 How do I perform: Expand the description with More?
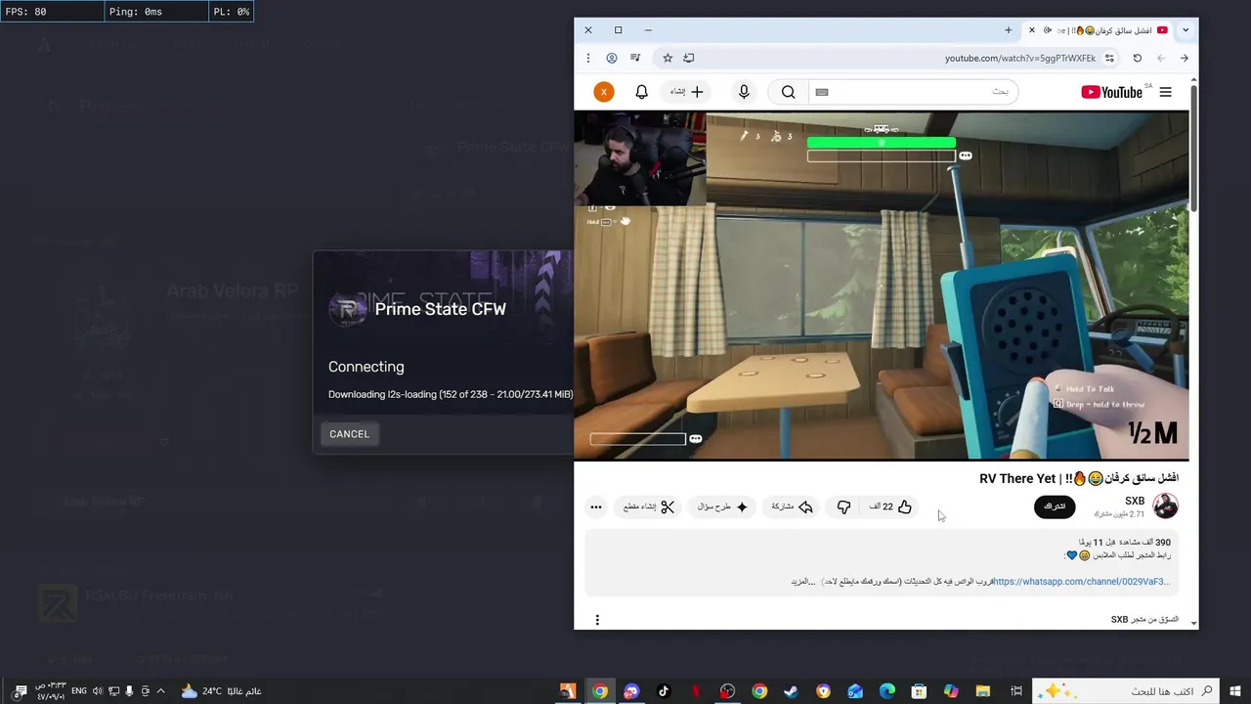click(803, 582)
